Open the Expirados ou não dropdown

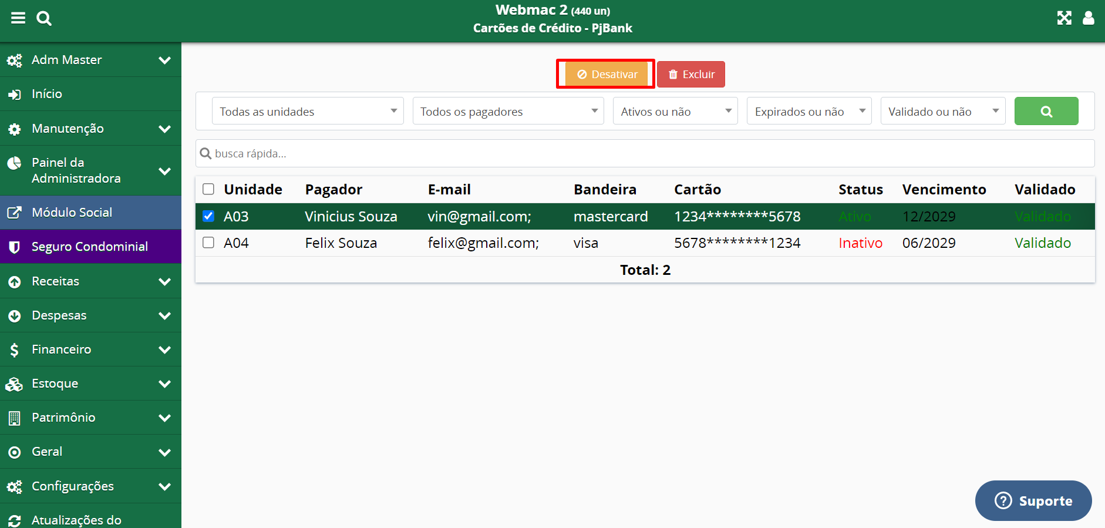[x=809, y=111]
